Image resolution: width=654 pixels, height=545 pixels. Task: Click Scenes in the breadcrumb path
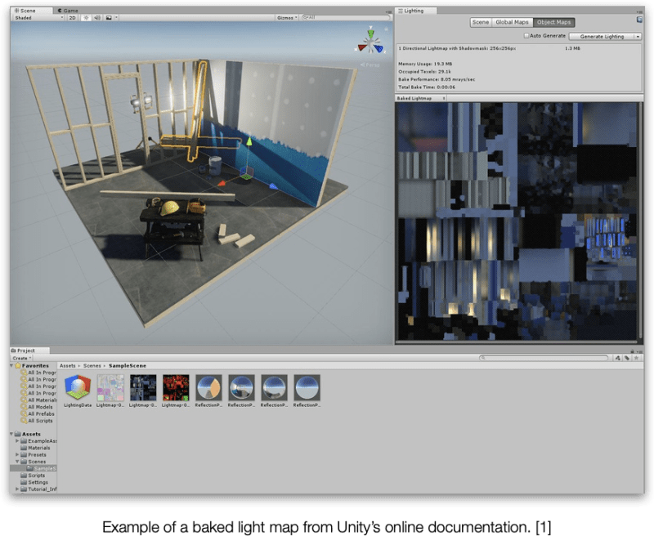[x=92, y=366]
